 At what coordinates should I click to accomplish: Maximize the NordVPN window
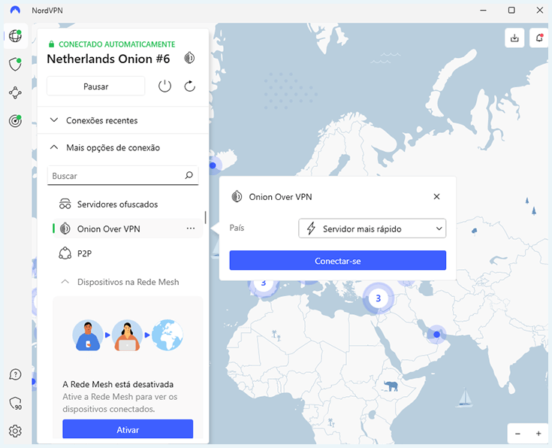(511, 10)
